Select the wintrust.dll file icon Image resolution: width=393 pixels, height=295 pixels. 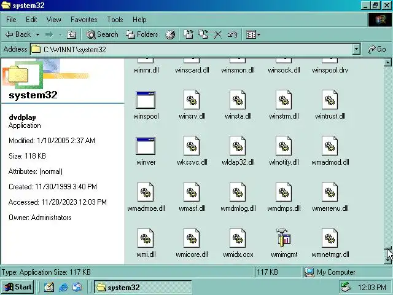[330, 100]
